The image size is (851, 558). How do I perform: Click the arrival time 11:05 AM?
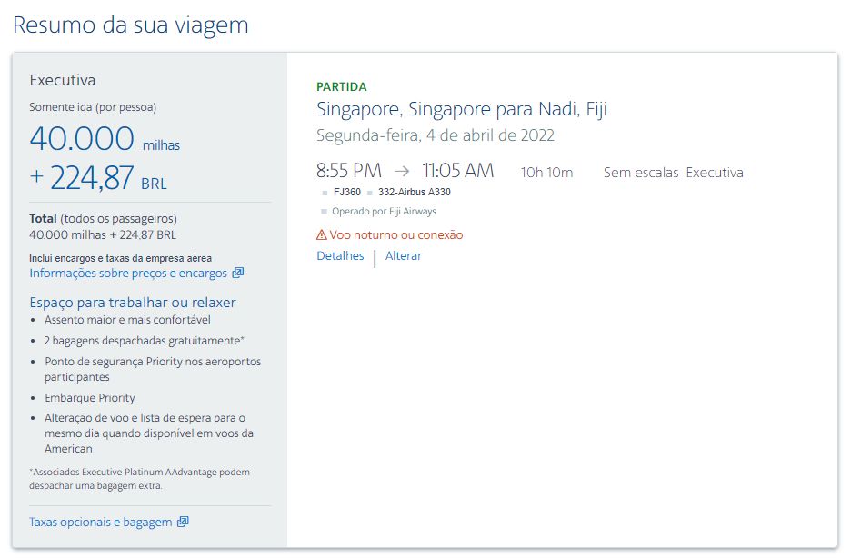click(x=458, y=171)
